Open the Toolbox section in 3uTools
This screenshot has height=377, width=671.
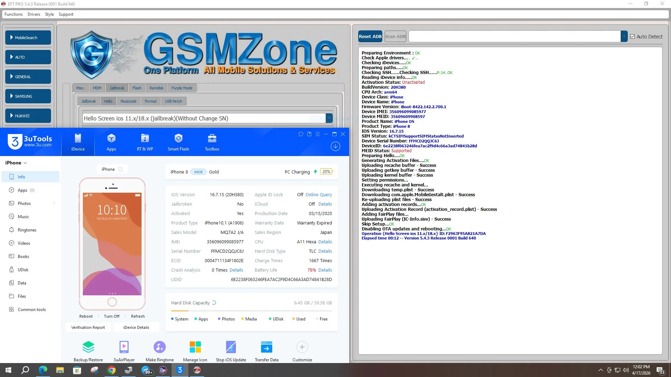click(212, 142)
